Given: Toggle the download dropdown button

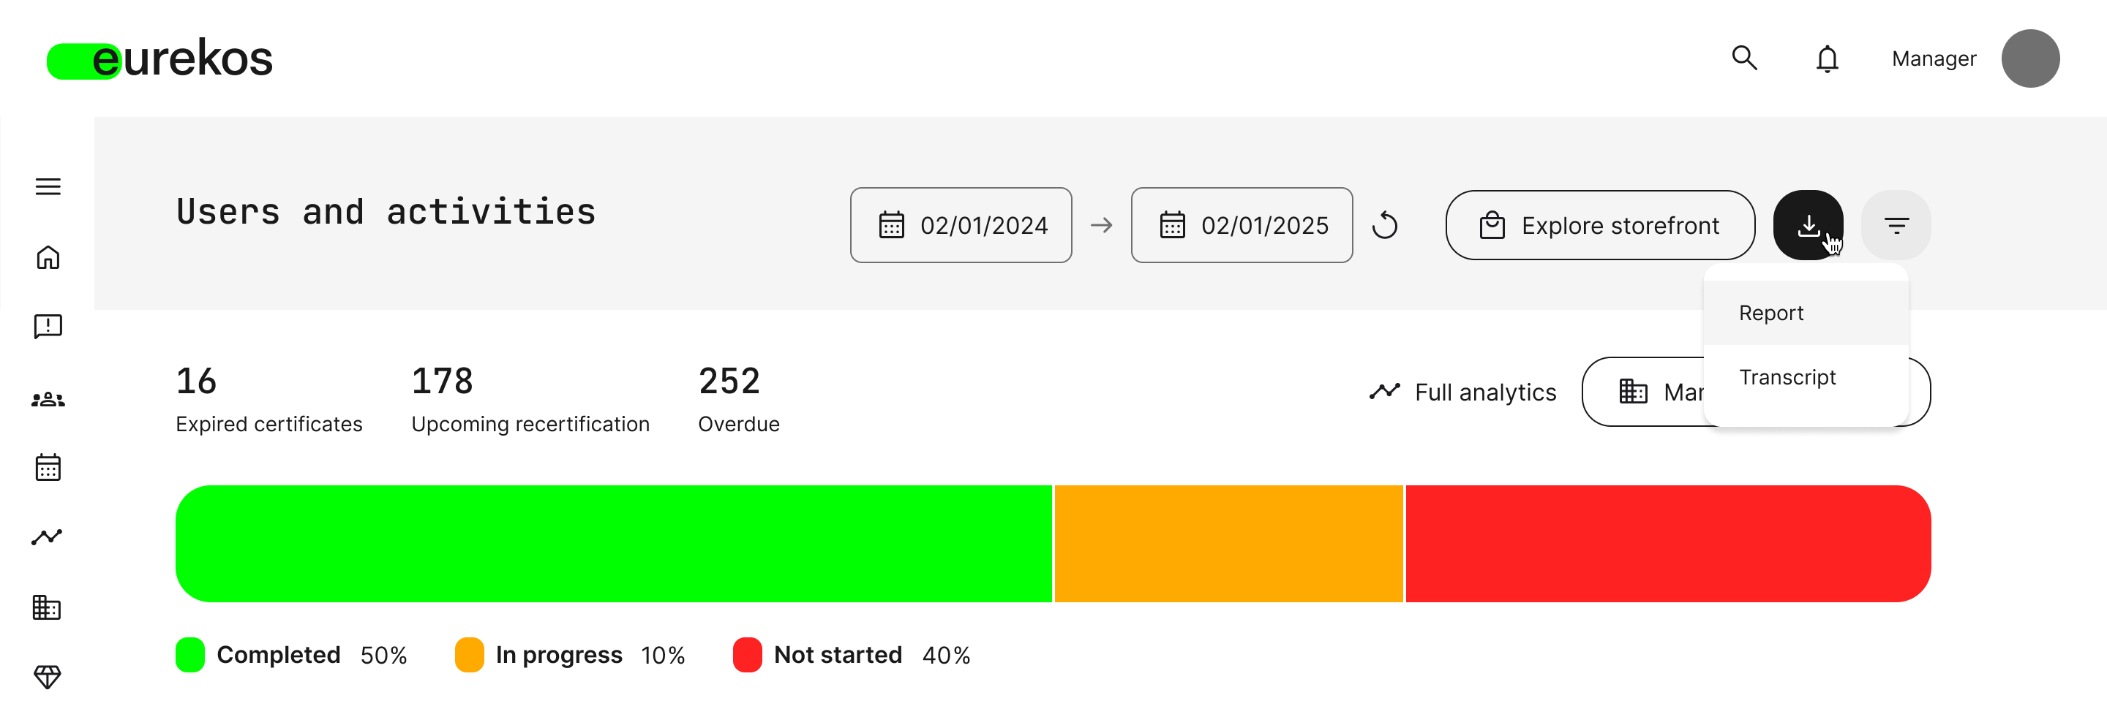Looking at the screenshot, I should click(x=1807, y=226).
